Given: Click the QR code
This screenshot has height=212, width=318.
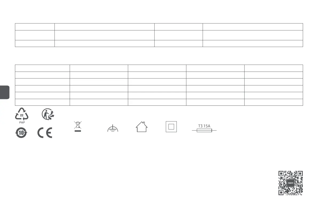Looking at the screenshot, I should (x=290, y=183).
